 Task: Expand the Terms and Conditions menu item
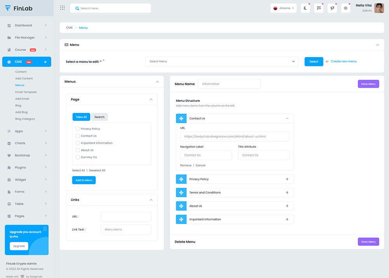tap(287, 192)
